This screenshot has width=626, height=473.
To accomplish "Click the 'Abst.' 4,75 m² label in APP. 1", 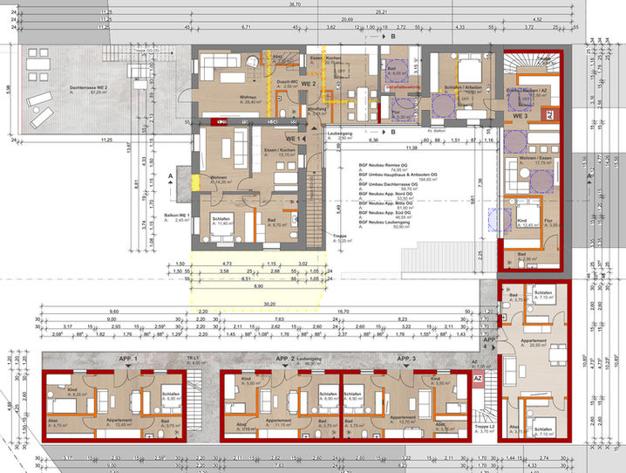I will click(x=52, y=421).
